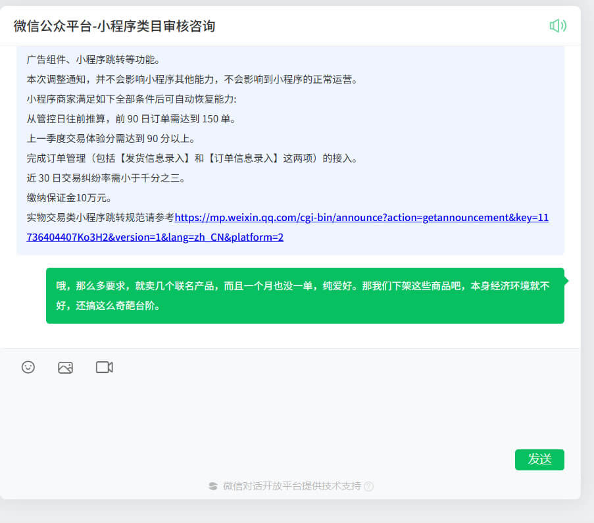
Task: Click the line 缴纳保证金10万元
Action: (x=69, y=198)
